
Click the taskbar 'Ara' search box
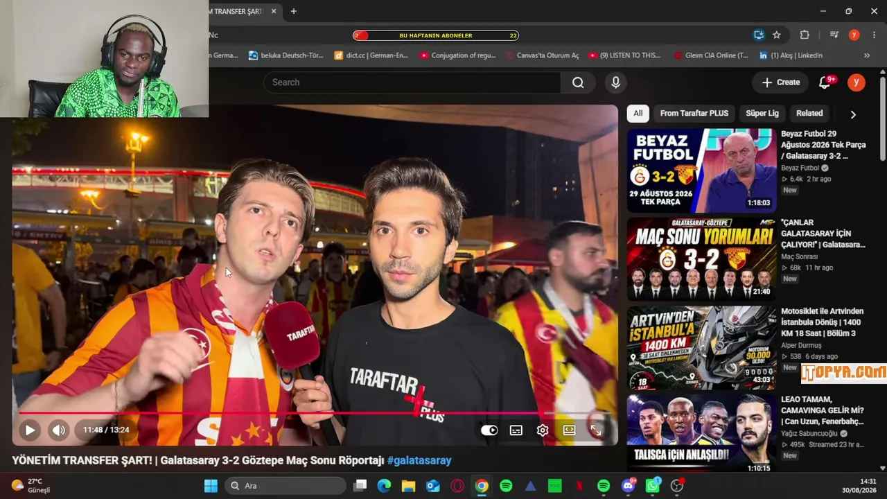tap(286, 486)
